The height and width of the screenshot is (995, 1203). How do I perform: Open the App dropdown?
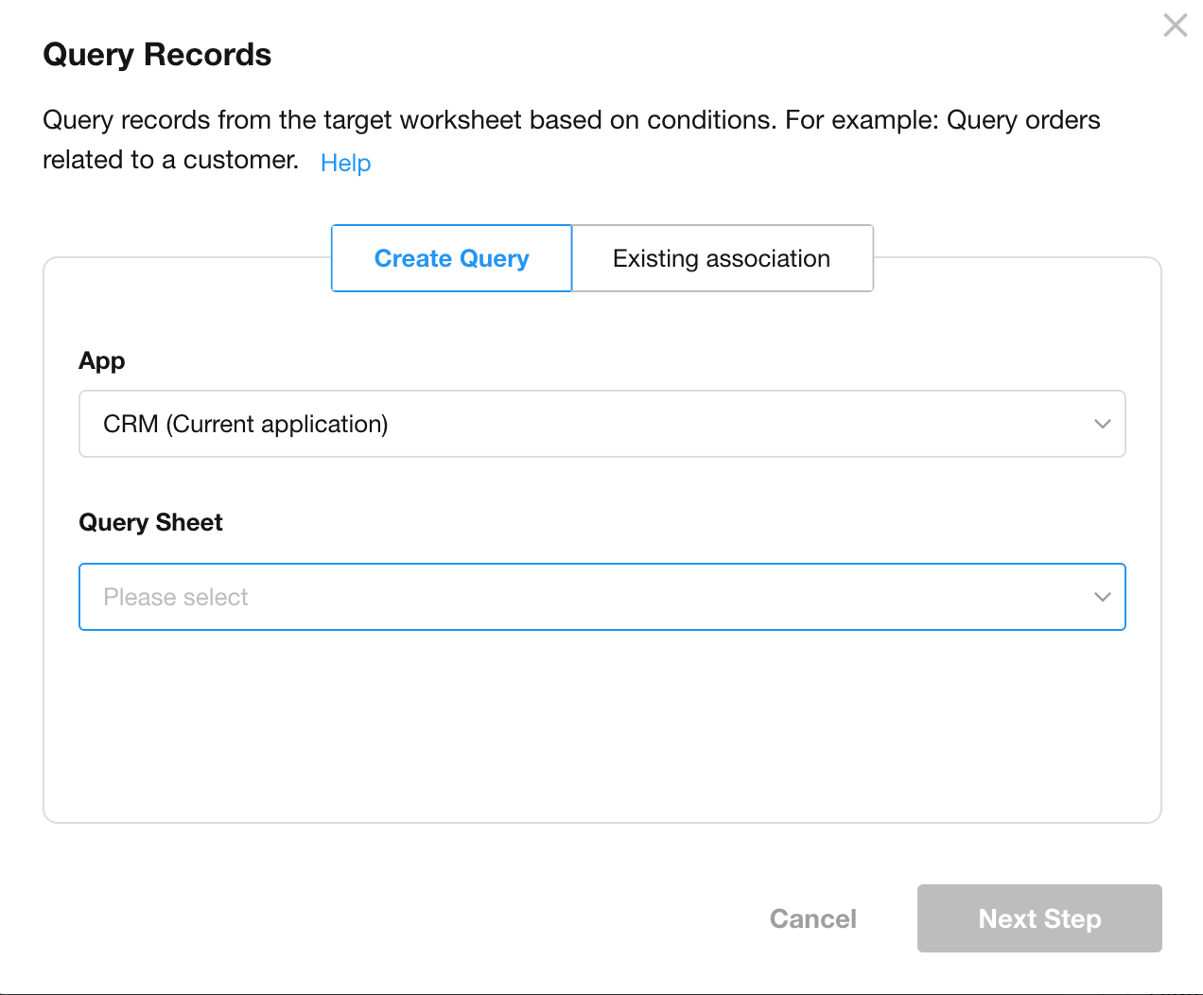pos(601,424)
